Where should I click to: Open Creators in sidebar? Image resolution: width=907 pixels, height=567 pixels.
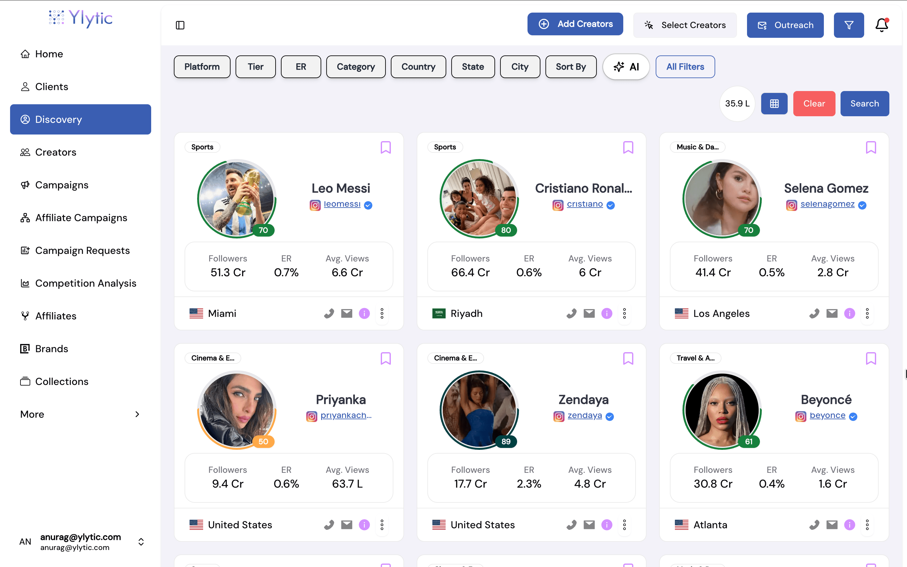coord(81,152)
